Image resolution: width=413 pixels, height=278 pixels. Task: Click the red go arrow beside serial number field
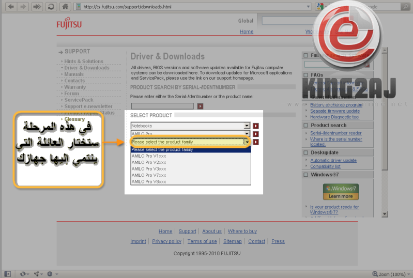pos(201,106)
